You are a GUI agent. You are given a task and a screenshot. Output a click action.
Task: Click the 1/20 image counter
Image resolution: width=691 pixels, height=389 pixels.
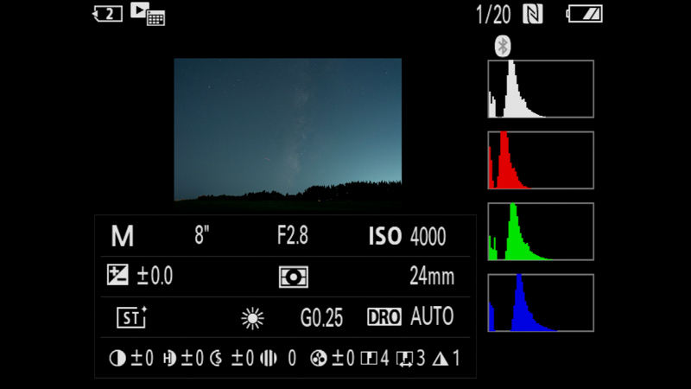pyautogui.click(x=493, y=15)
